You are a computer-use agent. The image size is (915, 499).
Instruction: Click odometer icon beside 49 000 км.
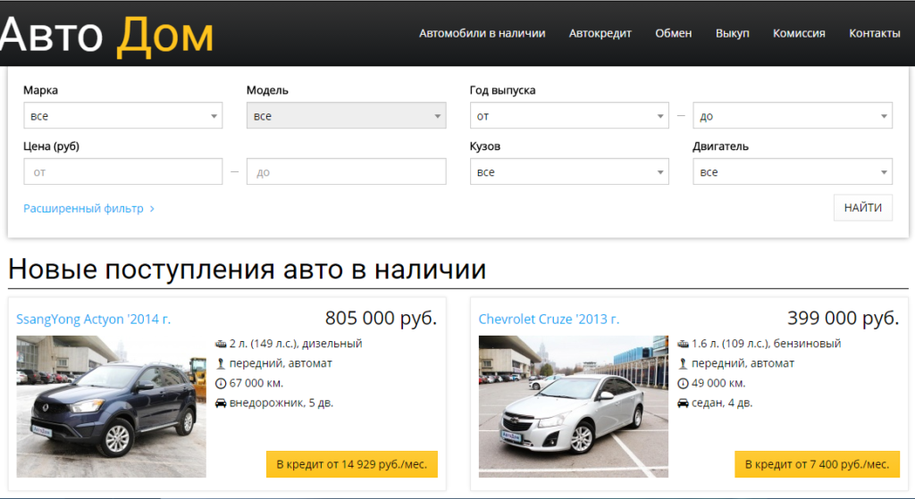(683, 384)
